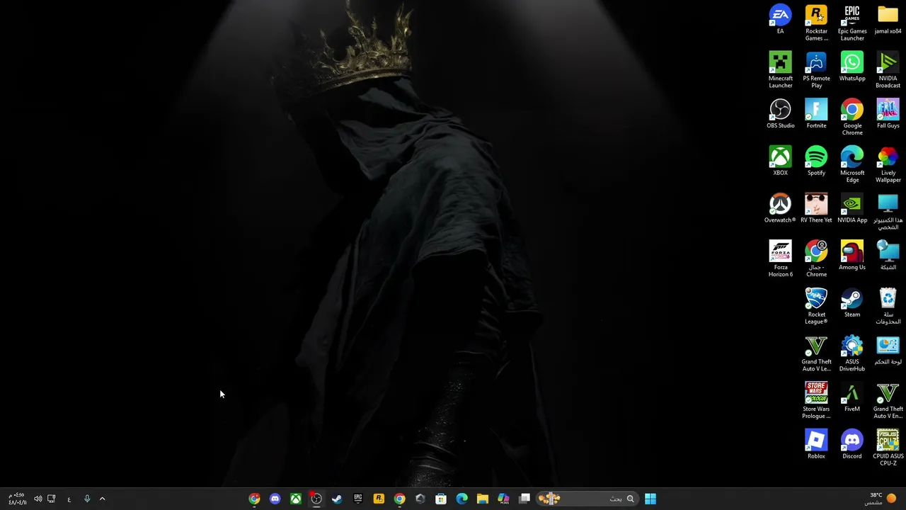Select the Discord desktop shortcut
The image size is (906, 510).
tap(852, 444)
